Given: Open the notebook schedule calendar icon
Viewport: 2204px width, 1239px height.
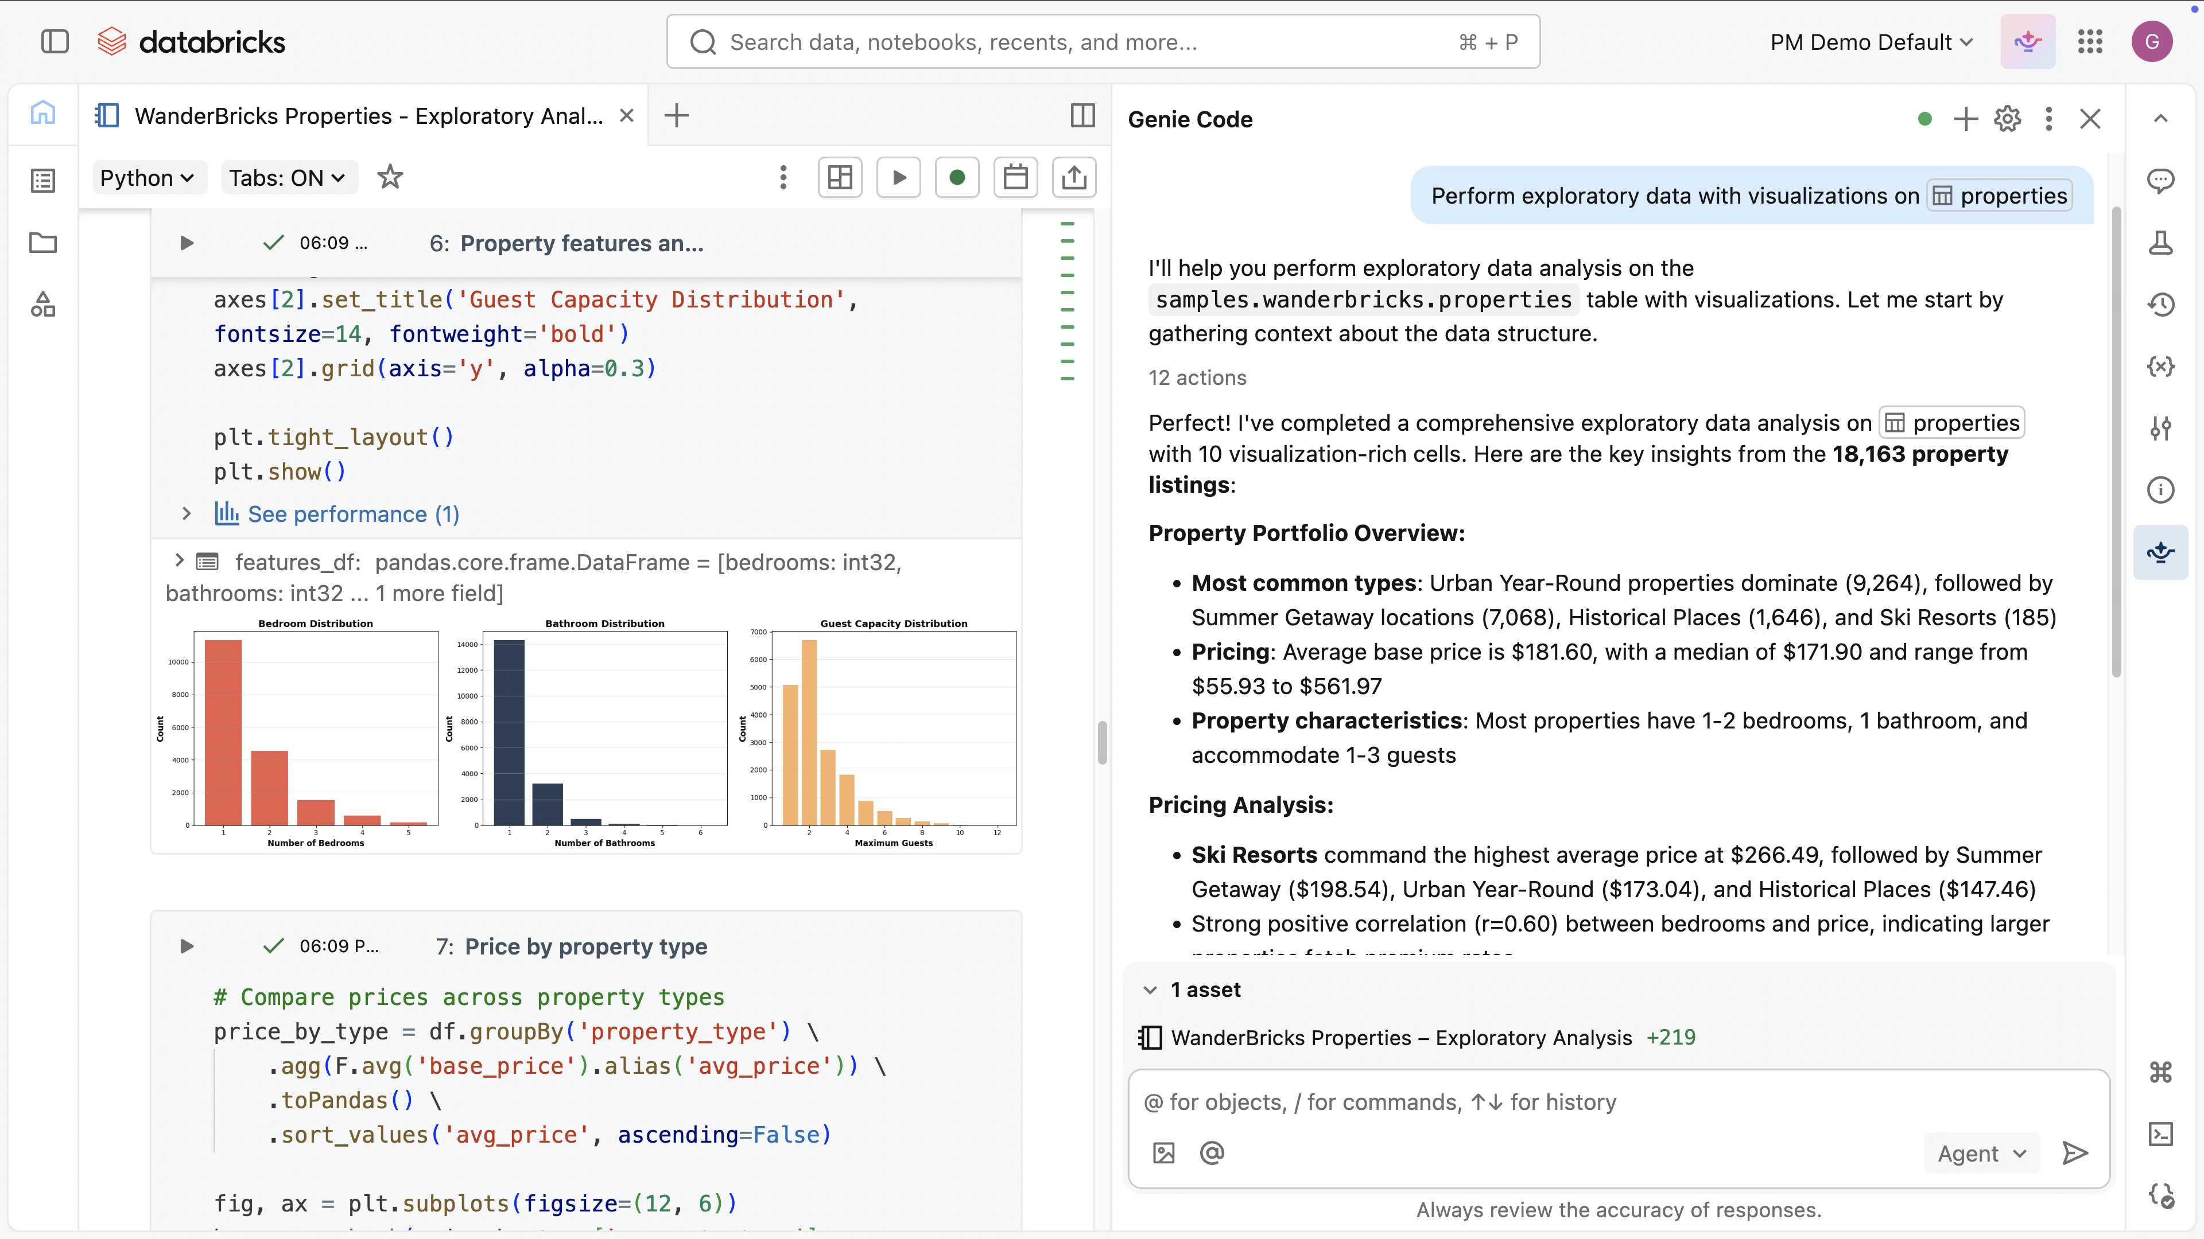Looking at the screenshot, I should (x=1015, y=177).
